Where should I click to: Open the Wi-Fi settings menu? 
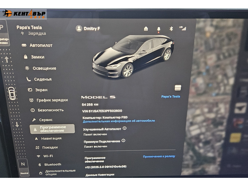point(45,156)
